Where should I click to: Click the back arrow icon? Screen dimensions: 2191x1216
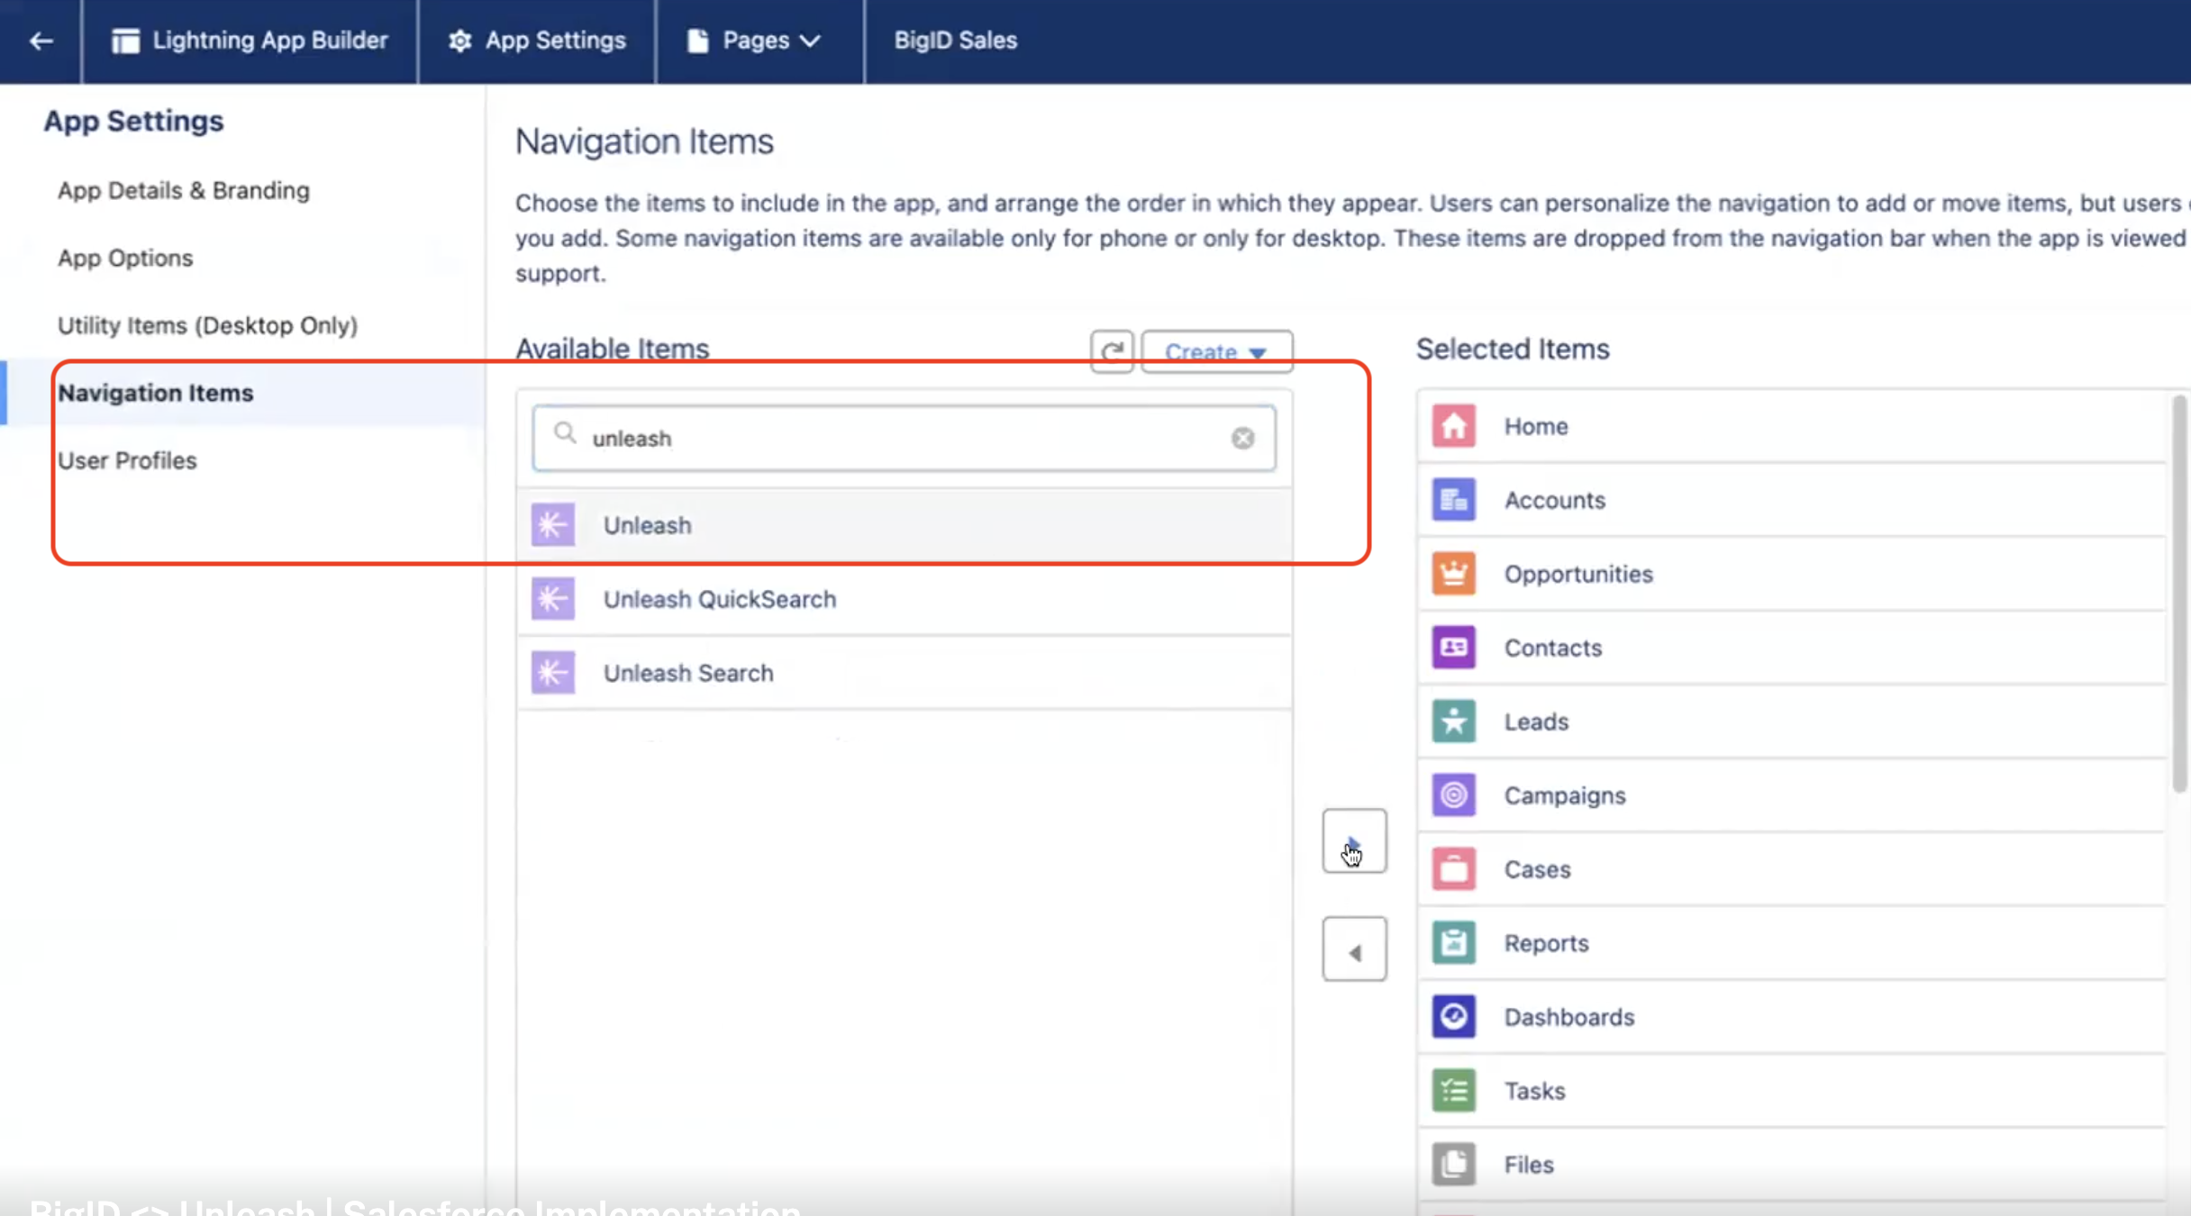41,41
